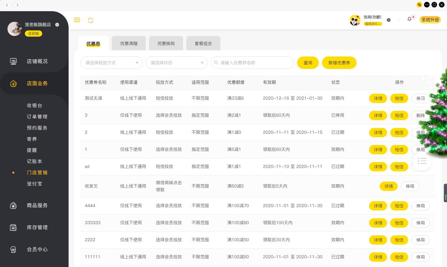
Task: Click the back navigation arrow
Action: tap(7, 5)
